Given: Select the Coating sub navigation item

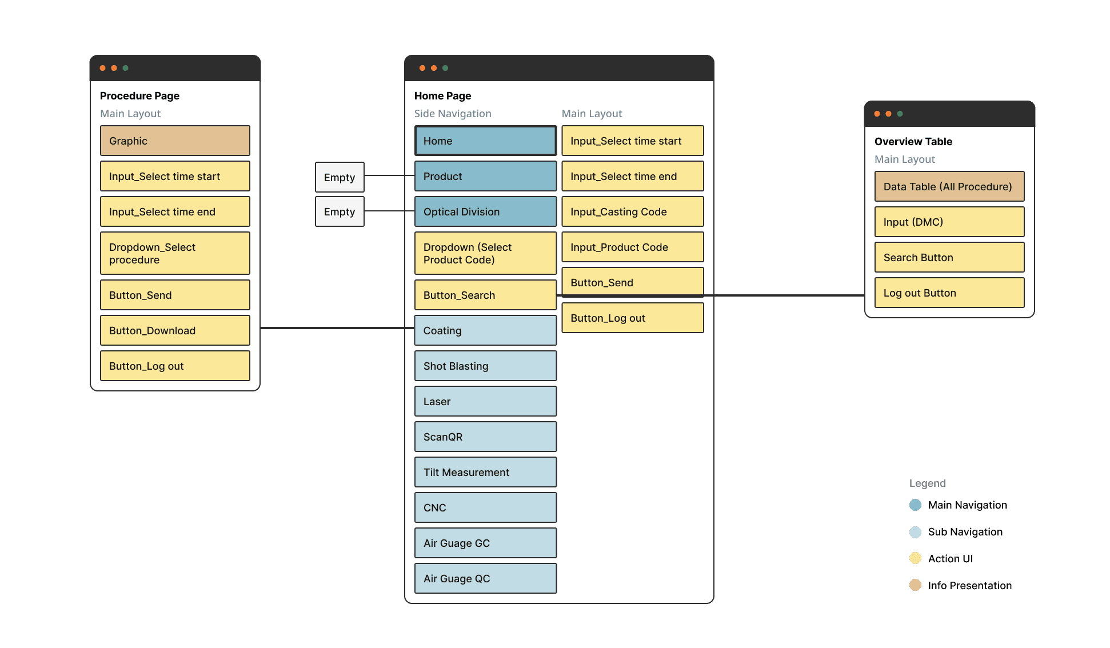Looking at the screenshot, I should (x=485, y=330).
